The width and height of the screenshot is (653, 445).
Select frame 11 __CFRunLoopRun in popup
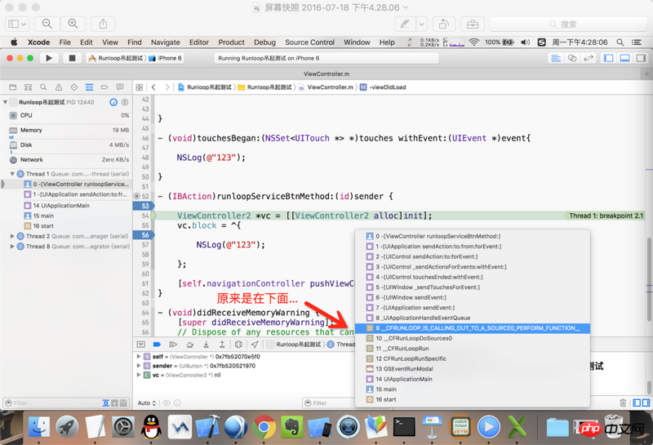[402, 349]
